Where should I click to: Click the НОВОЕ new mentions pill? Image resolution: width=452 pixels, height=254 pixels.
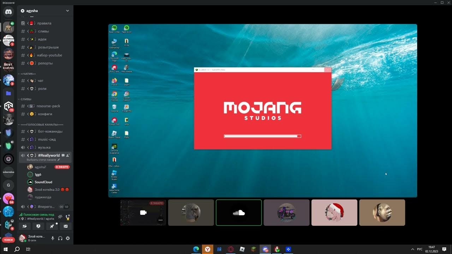(8, 240)
